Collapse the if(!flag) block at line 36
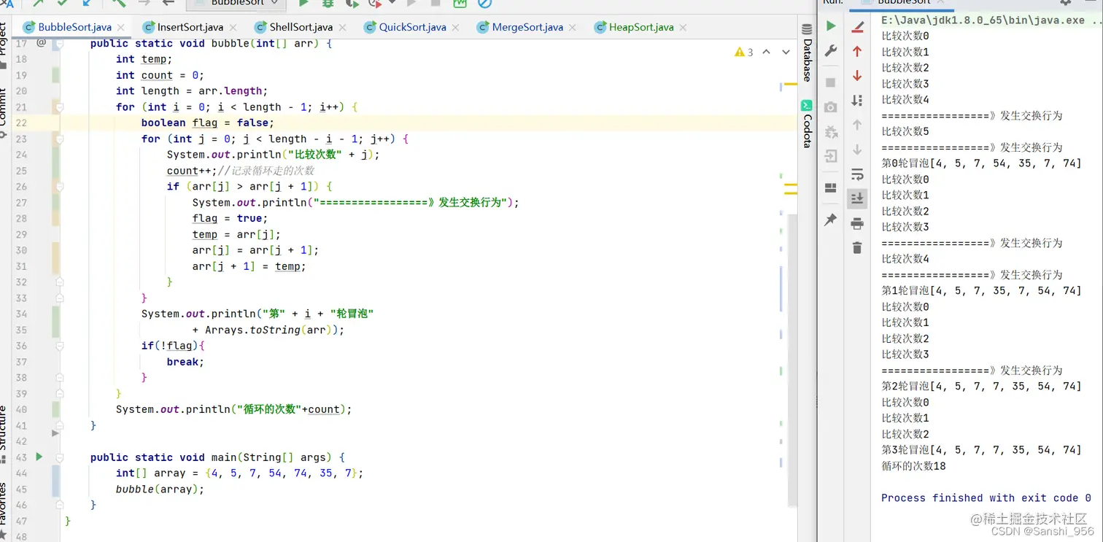Image resolution: width=1103 pixels, height=542 pixels. pos(60,346)
